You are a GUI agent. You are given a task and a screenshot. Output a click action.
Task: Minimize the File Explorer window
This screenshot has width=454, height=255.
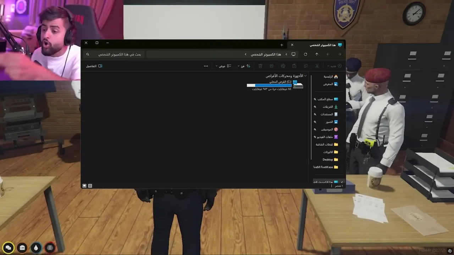[x=107, y=43]
